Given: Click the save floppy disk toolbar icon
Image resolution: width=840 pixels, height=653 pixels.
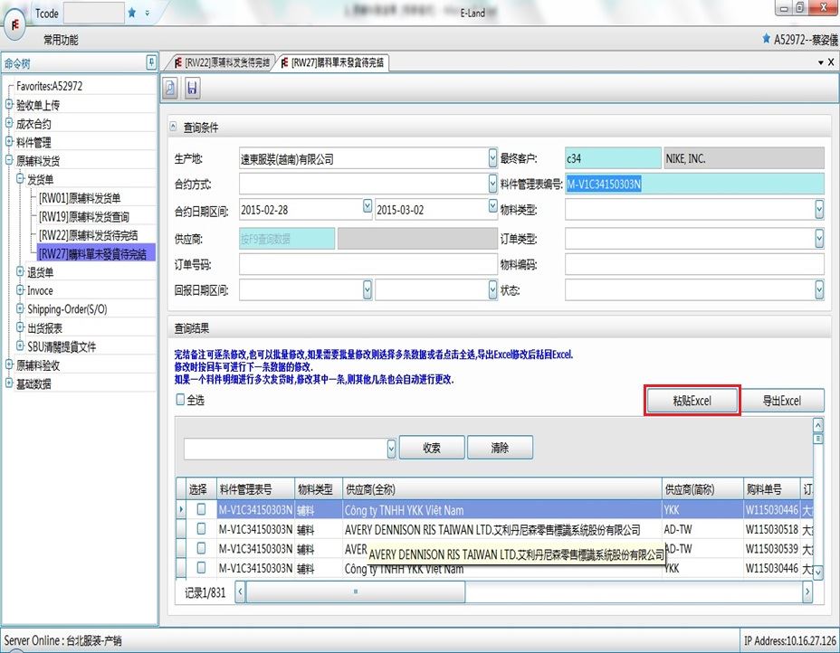Looking at the screenshot, I should click(192, 88).
